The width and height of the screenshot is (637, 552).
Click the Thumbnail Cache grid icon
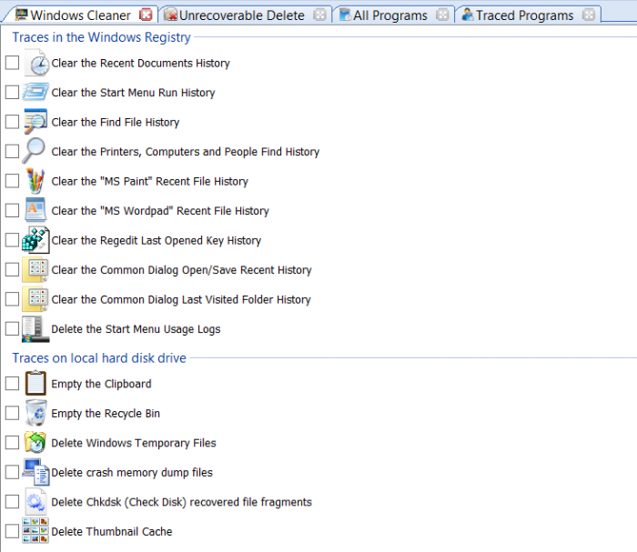35,530
